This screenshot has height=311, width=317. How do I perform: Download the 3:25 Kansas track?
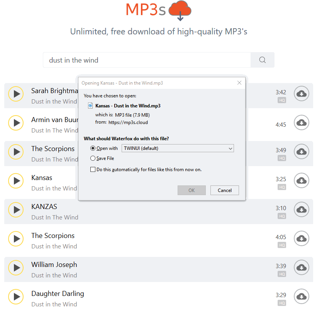click(301, 181)
